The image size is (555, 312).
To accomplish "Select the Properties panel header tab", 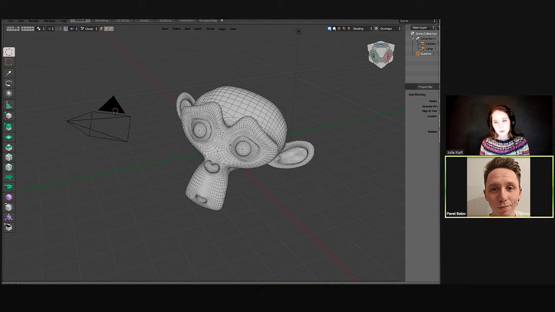I will (425, 87).
